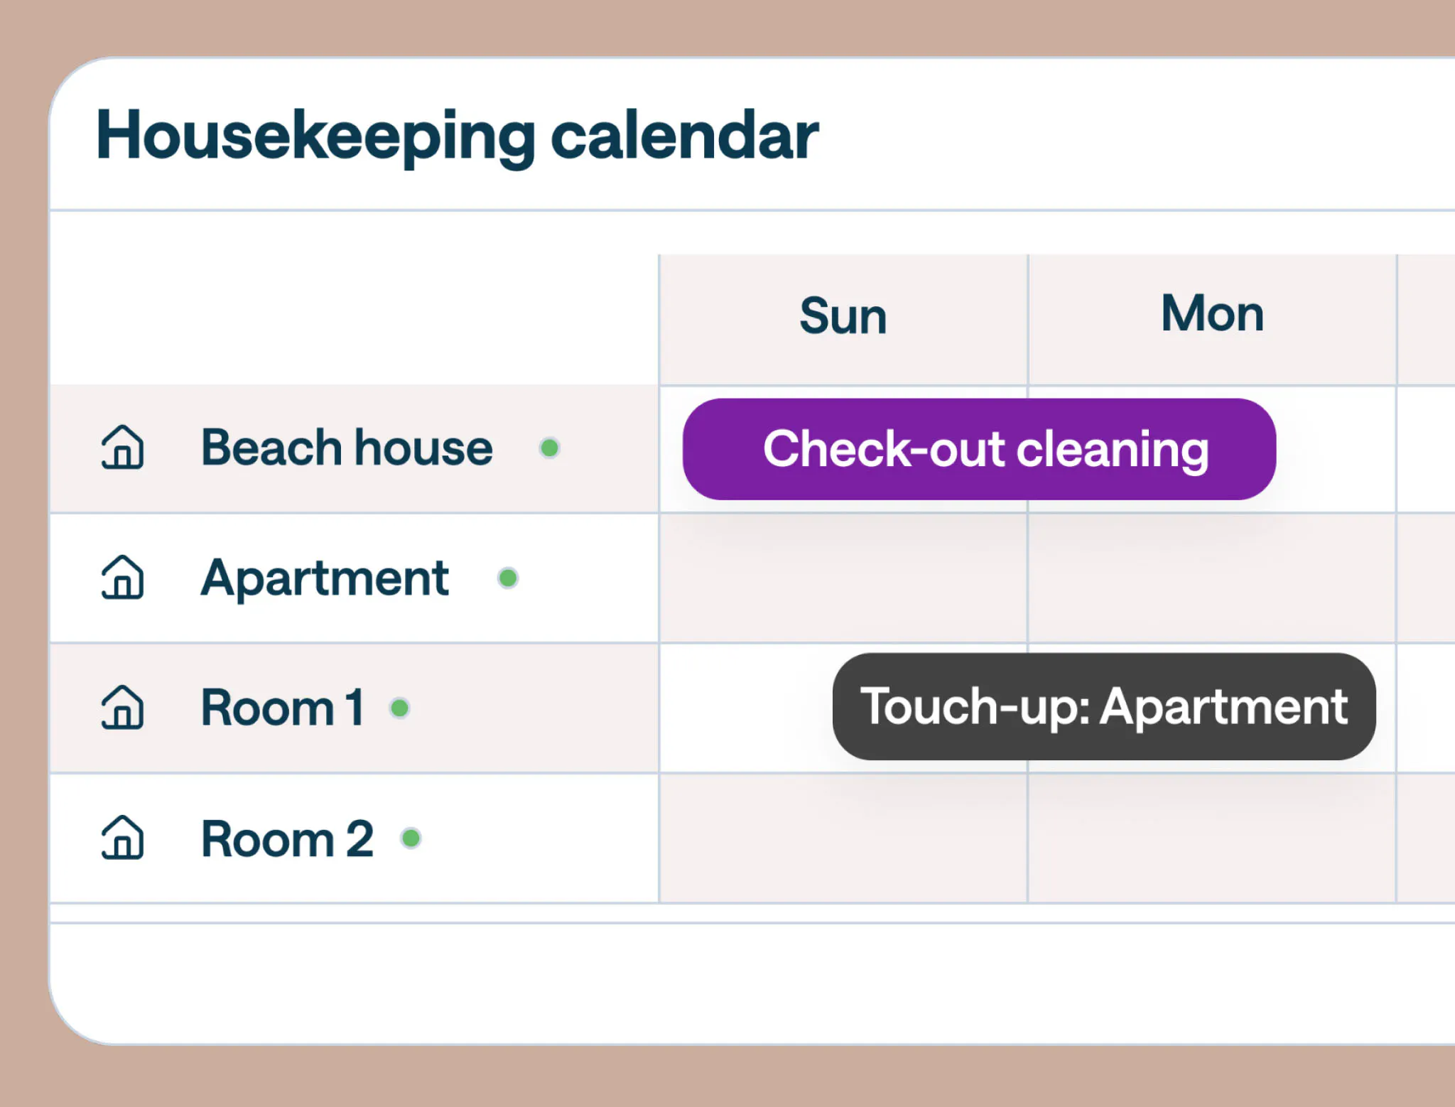Toggle the green availability dot beside Apartment

pyautogui.click(x=507, y=578)
